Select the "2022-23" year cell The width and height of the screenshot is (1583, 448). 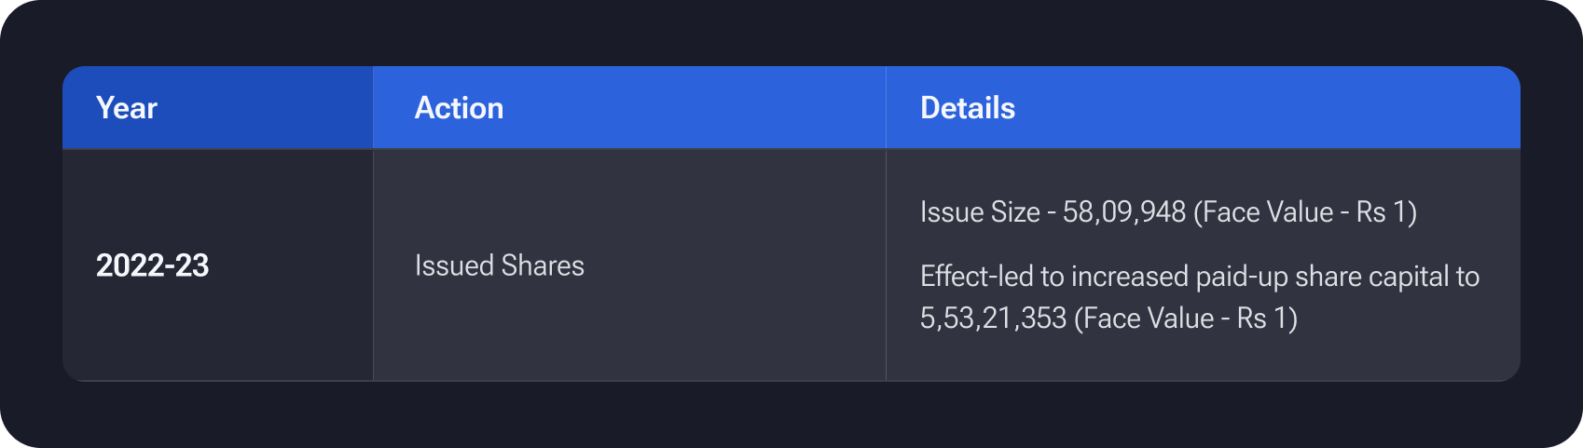coord(152,265)
